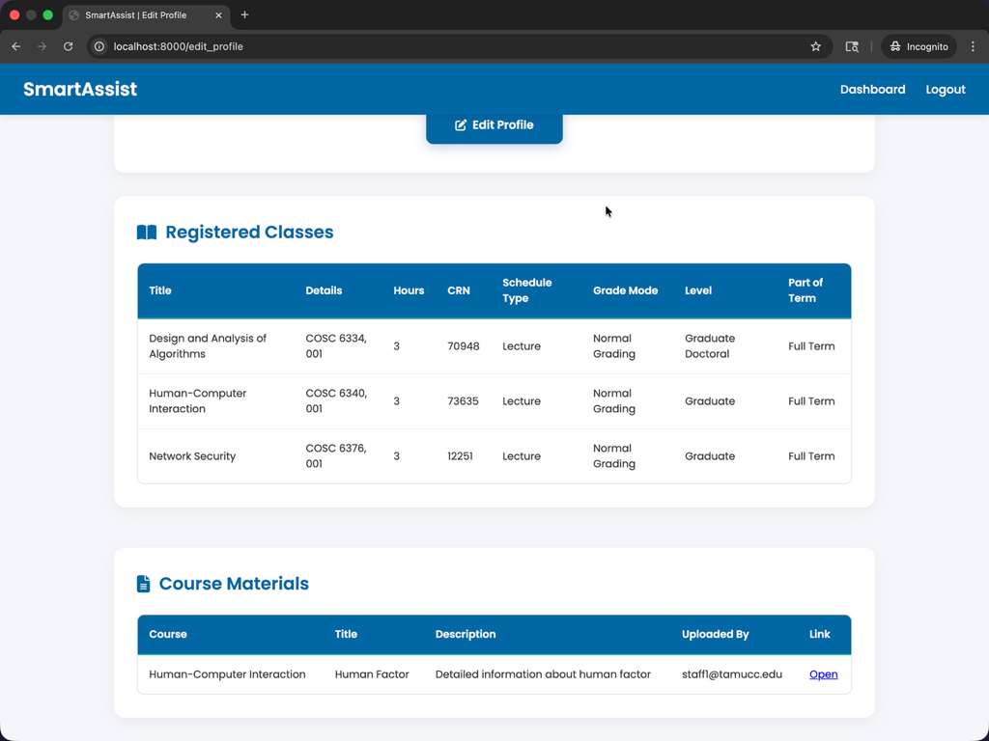Click the COSC 6376, 001 details cell
Image resolution: width=989 pixels, height=741 pixels.
336,456
